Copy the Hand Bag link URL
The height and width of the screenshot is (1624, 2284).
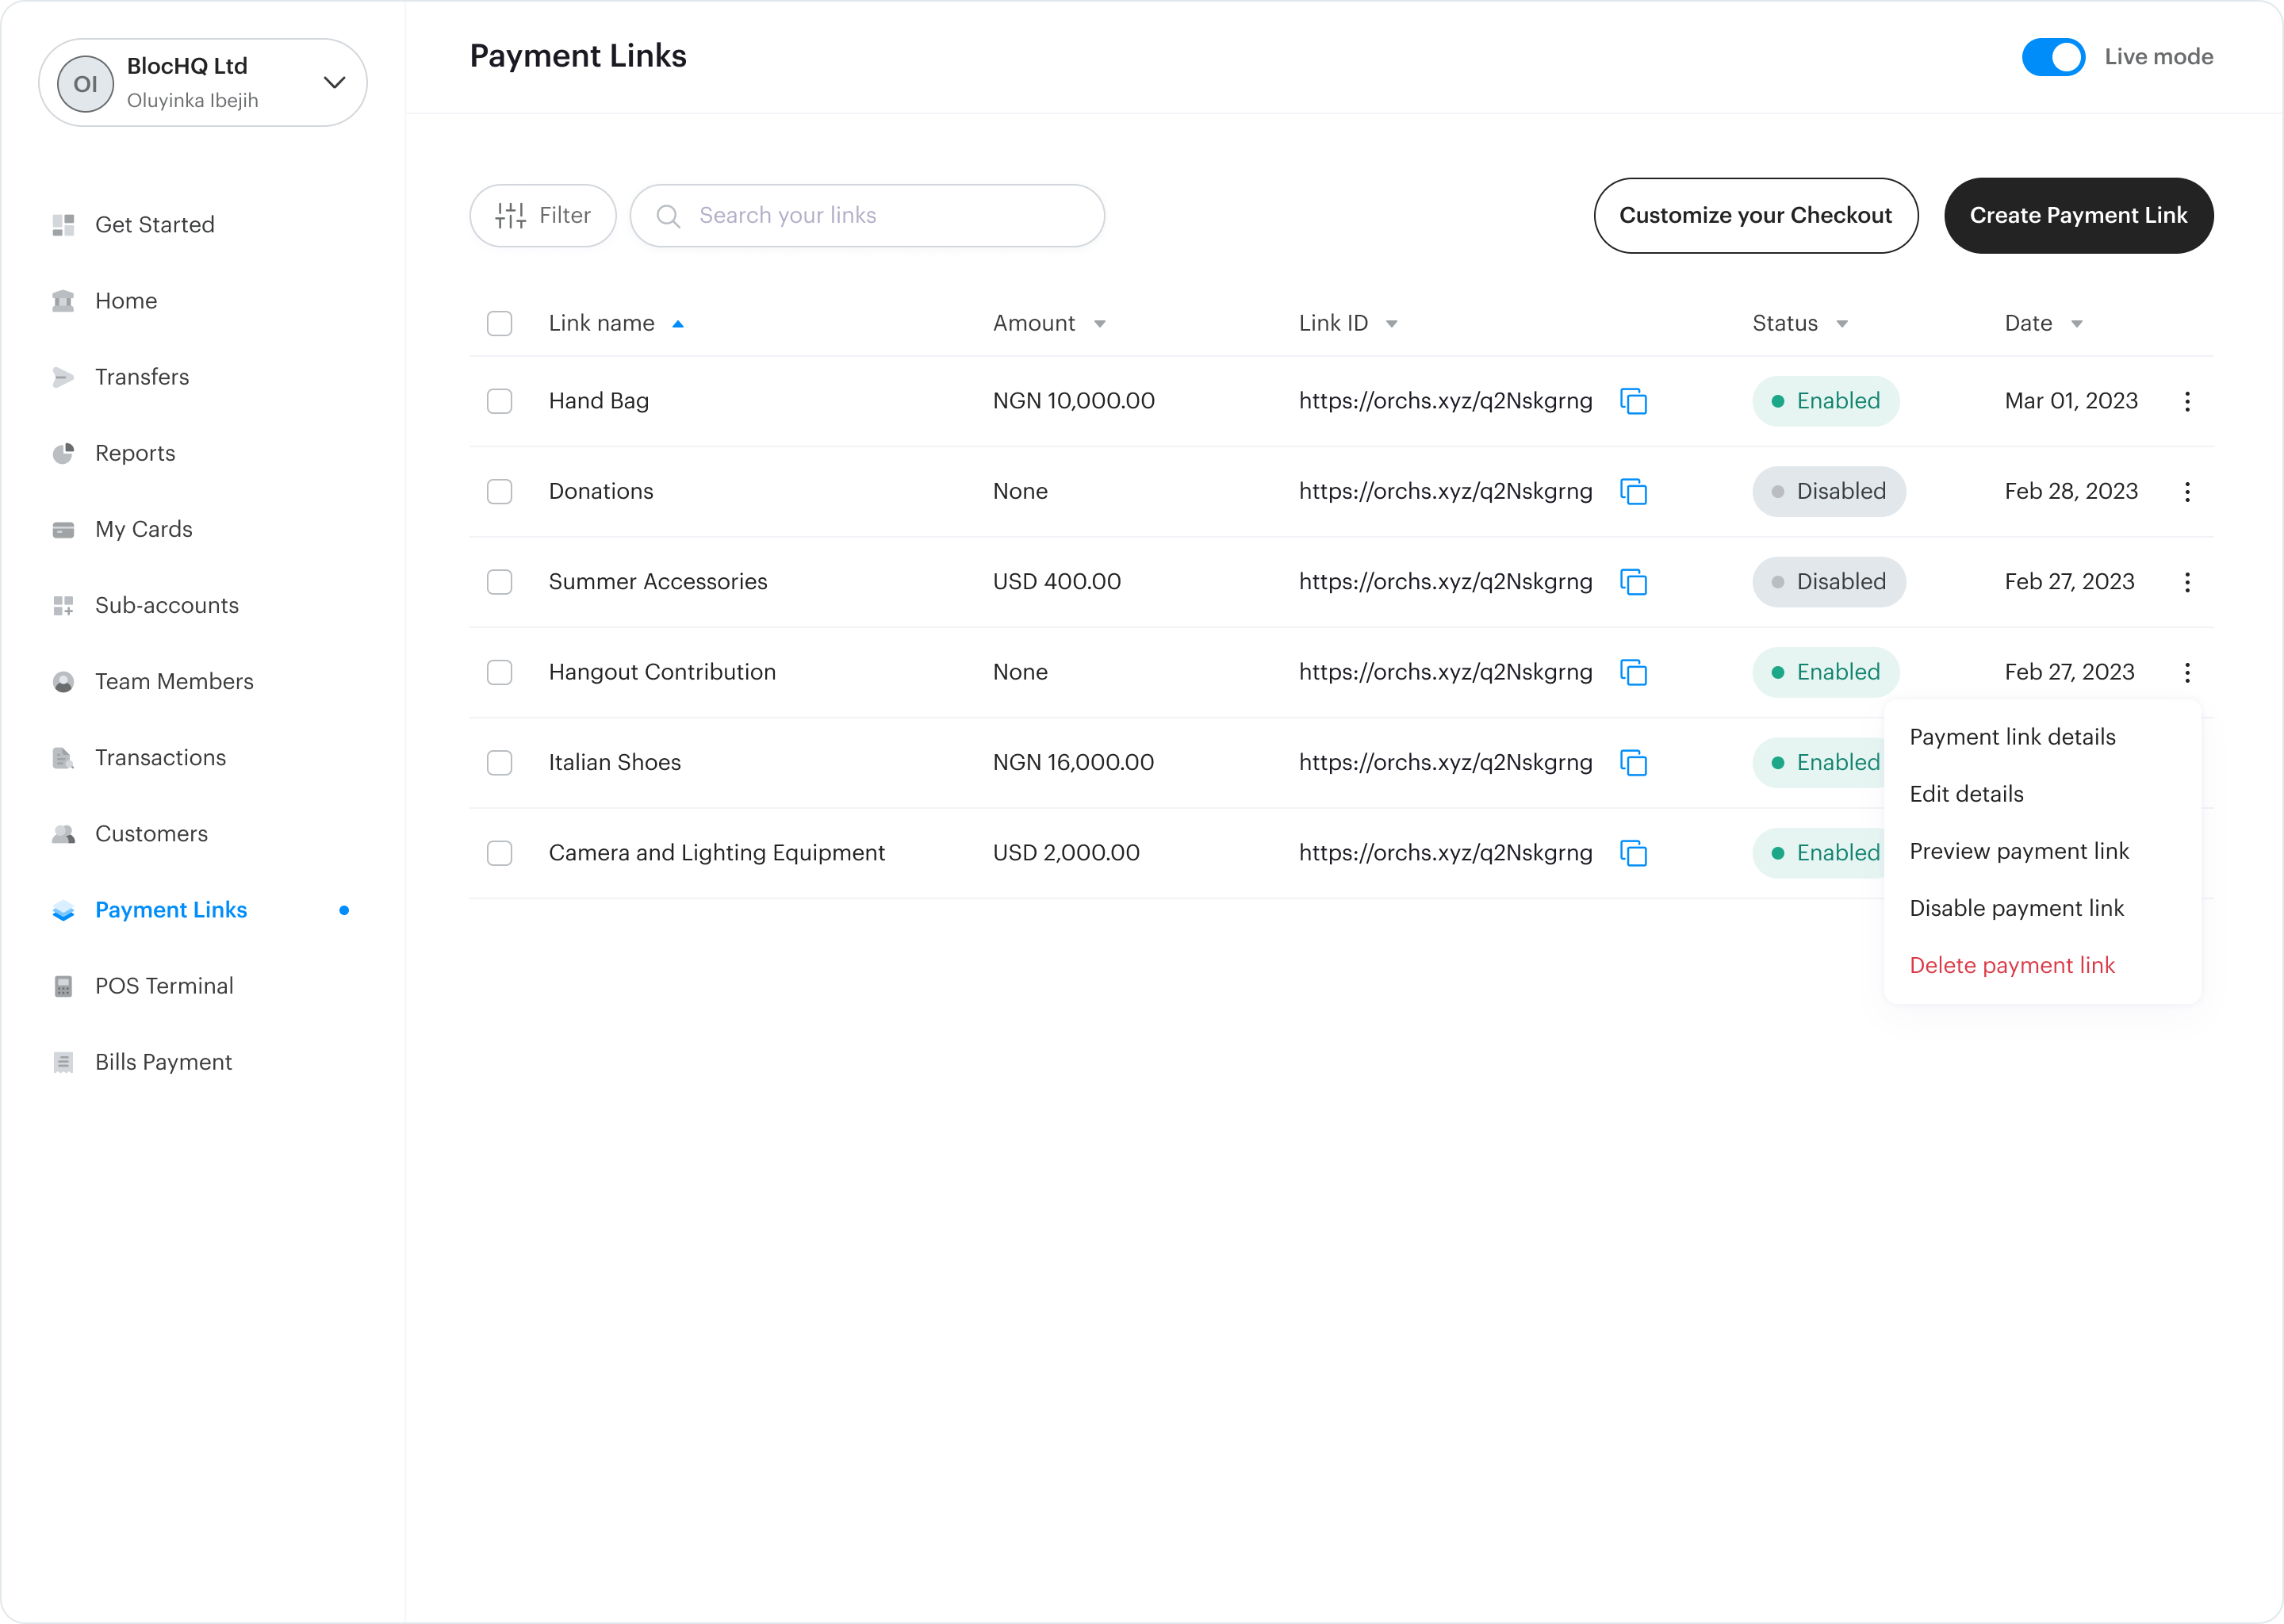tap(1633, 401)
